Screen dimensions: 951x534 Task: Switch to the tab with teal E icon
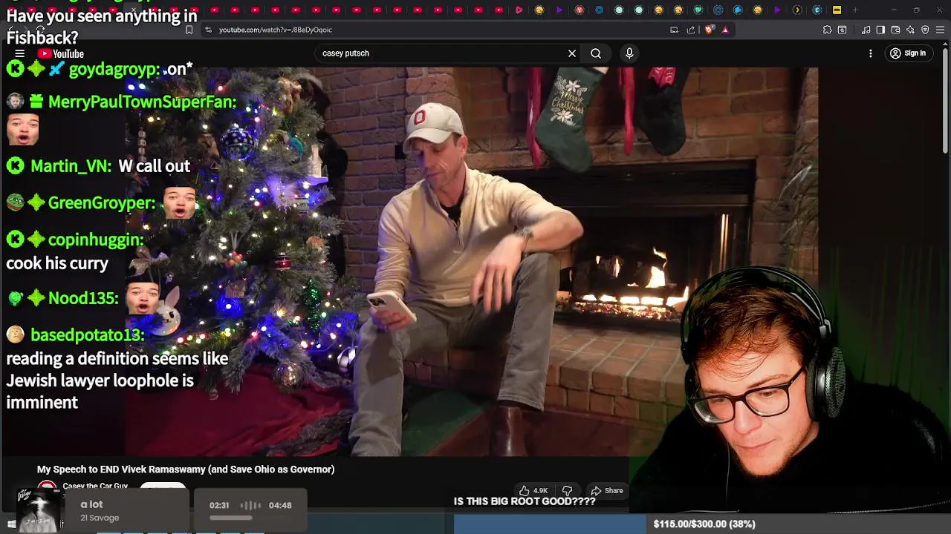click(x=817, y=10)
